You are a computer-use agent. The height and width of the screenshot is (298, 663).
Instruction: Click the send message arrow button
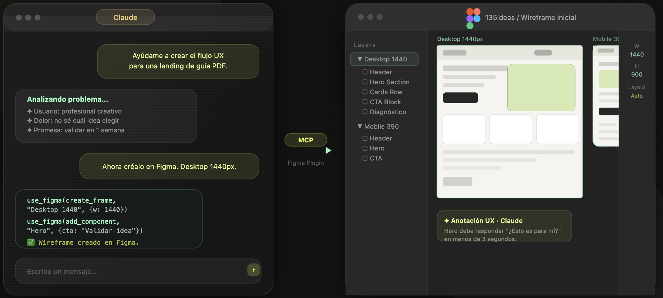coord(253,270)
